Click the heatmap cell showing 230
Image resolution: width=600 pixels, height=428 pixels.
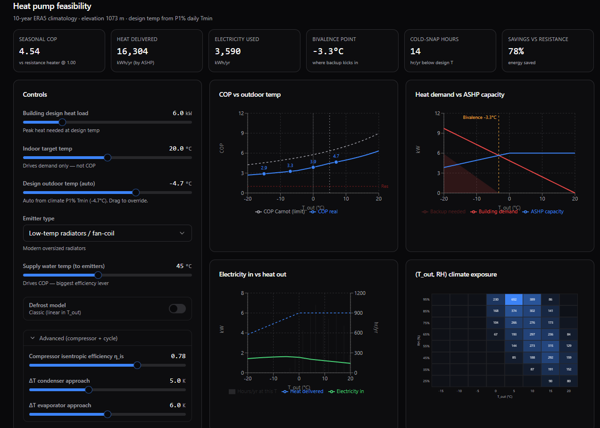pyautogui.click(x=495, y=300)
